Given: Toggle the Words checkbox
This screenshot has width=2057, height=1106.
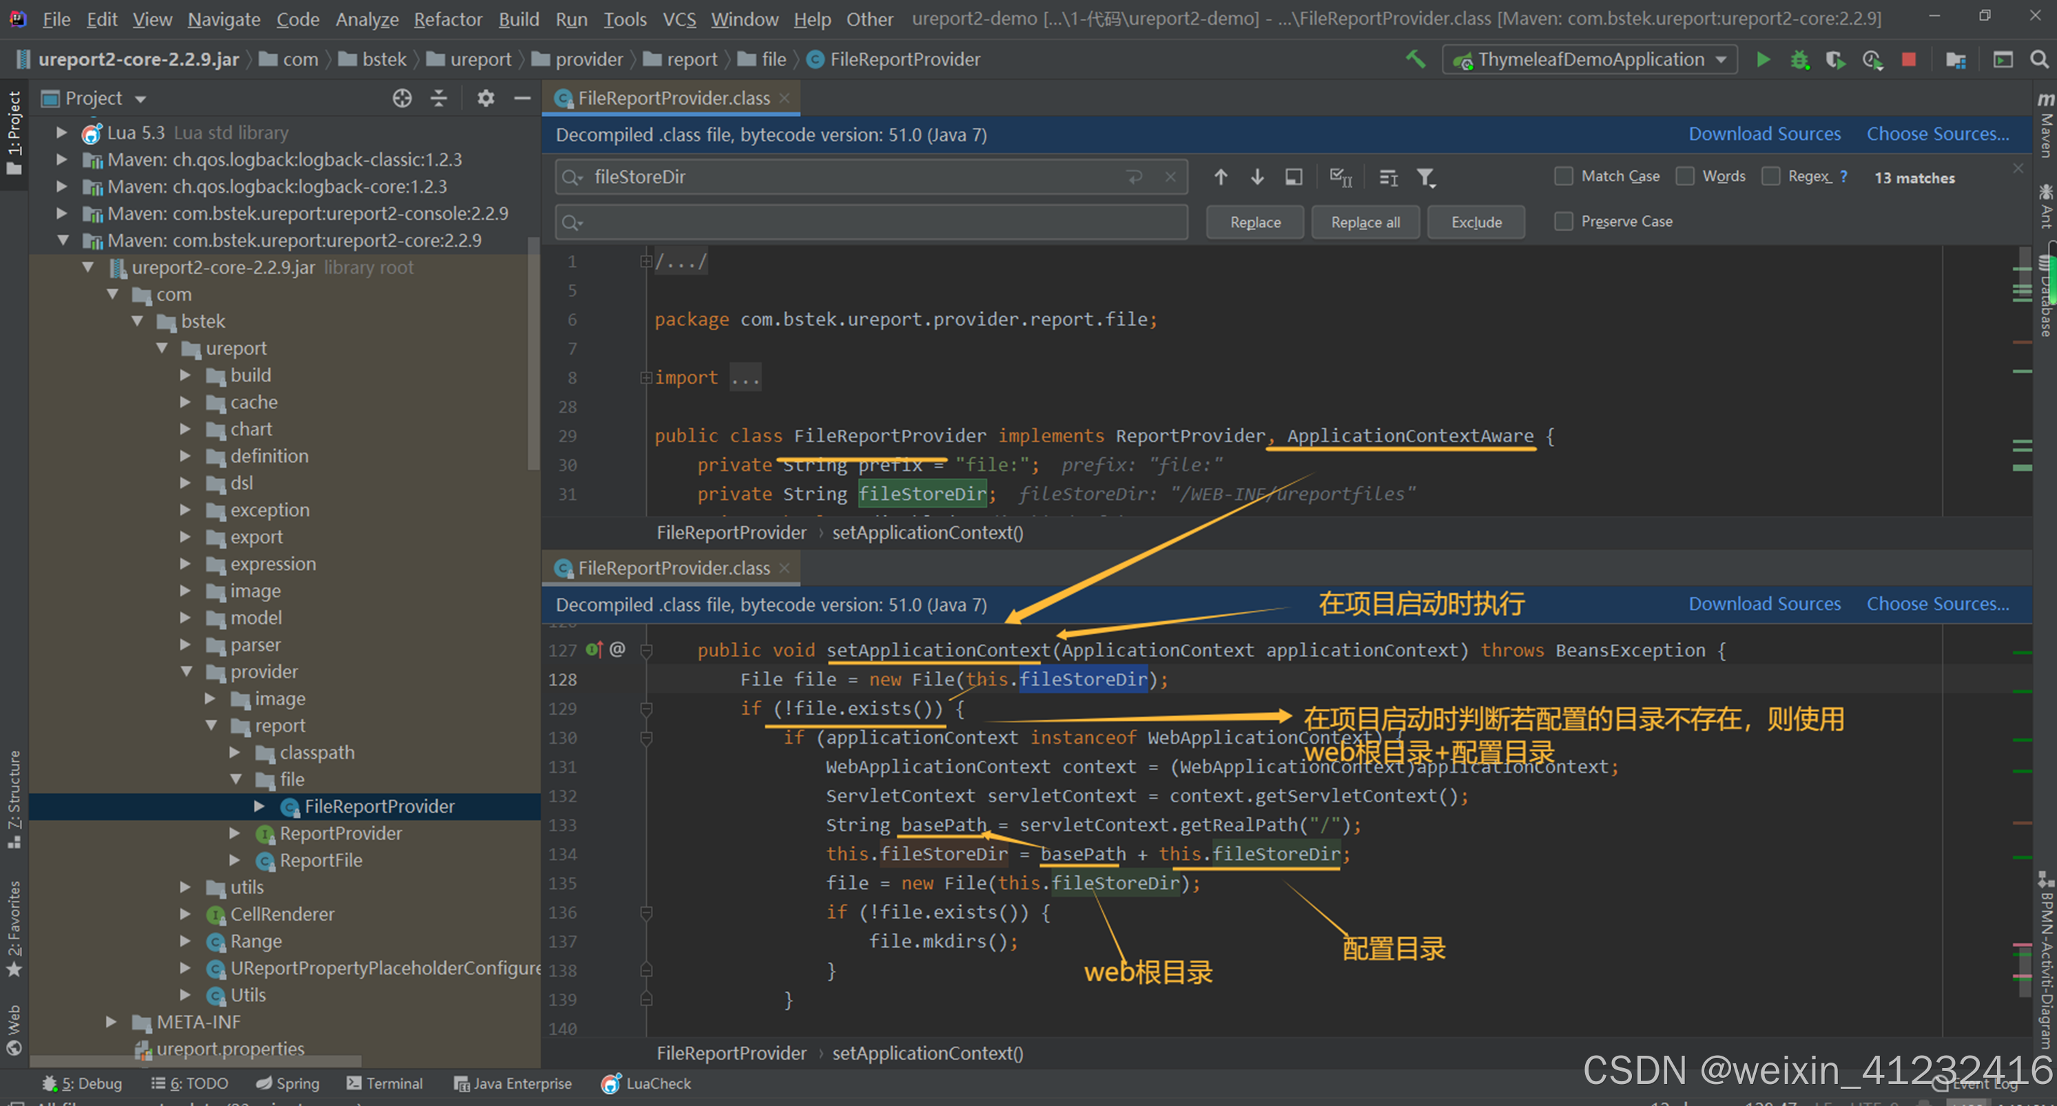Looking at the screenshot, I should [1685, 176].
